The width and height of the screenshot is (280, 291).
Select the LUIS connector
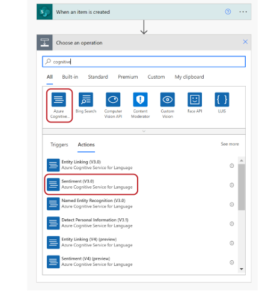click(x=222, y=103)
